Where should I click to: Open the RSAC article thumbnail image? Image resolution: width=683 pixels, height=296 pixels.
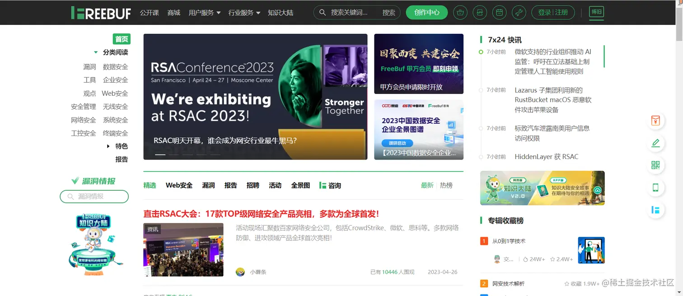(183, 249)
